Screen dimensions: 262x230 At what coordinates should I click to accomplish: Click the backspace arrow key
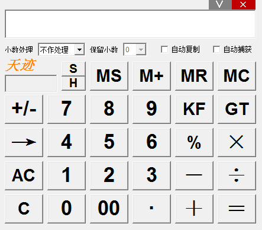(x=24, y=142)
